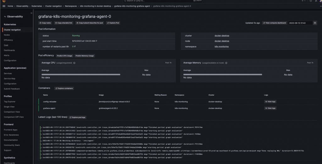Open Efficiency in the sidebar
The image size is (322, 164).
(x=8, y=40)
